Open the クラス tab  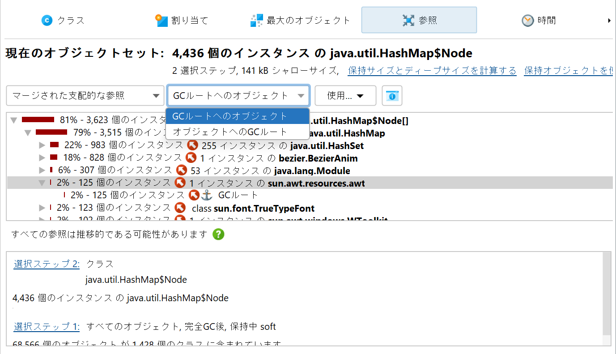(x=63, y=20)
